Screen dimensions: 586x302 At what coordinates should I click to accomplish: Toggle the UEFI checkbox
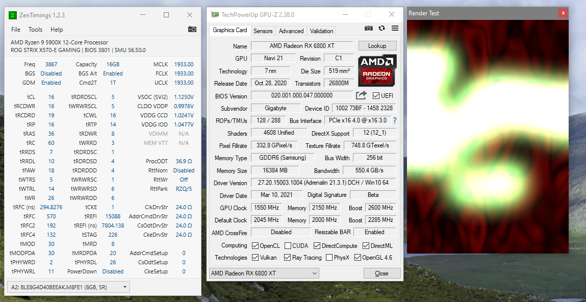(375, 96)
